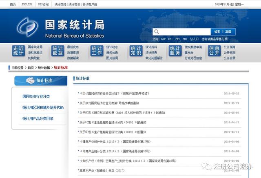Open the 走近统计 section tile

coord(18,51)
